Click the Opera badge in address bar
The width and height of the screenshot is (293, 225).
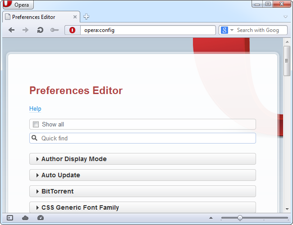point(72,30)
